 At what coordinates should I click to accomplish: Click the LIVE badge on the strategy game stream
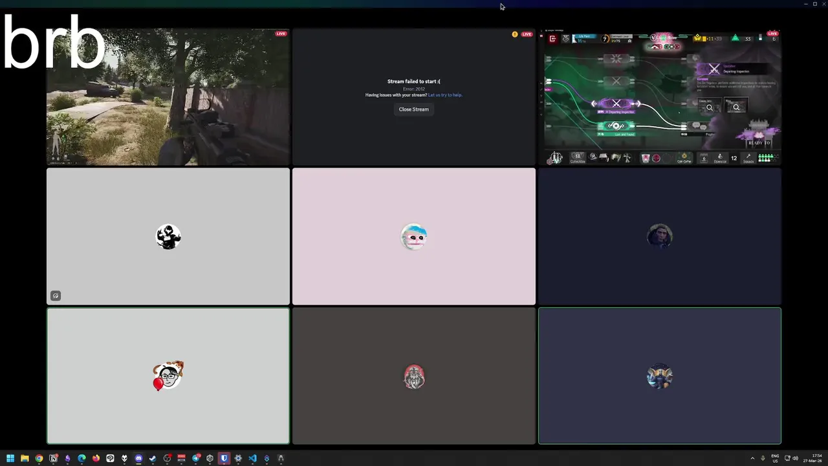click(x=772, y=34)
